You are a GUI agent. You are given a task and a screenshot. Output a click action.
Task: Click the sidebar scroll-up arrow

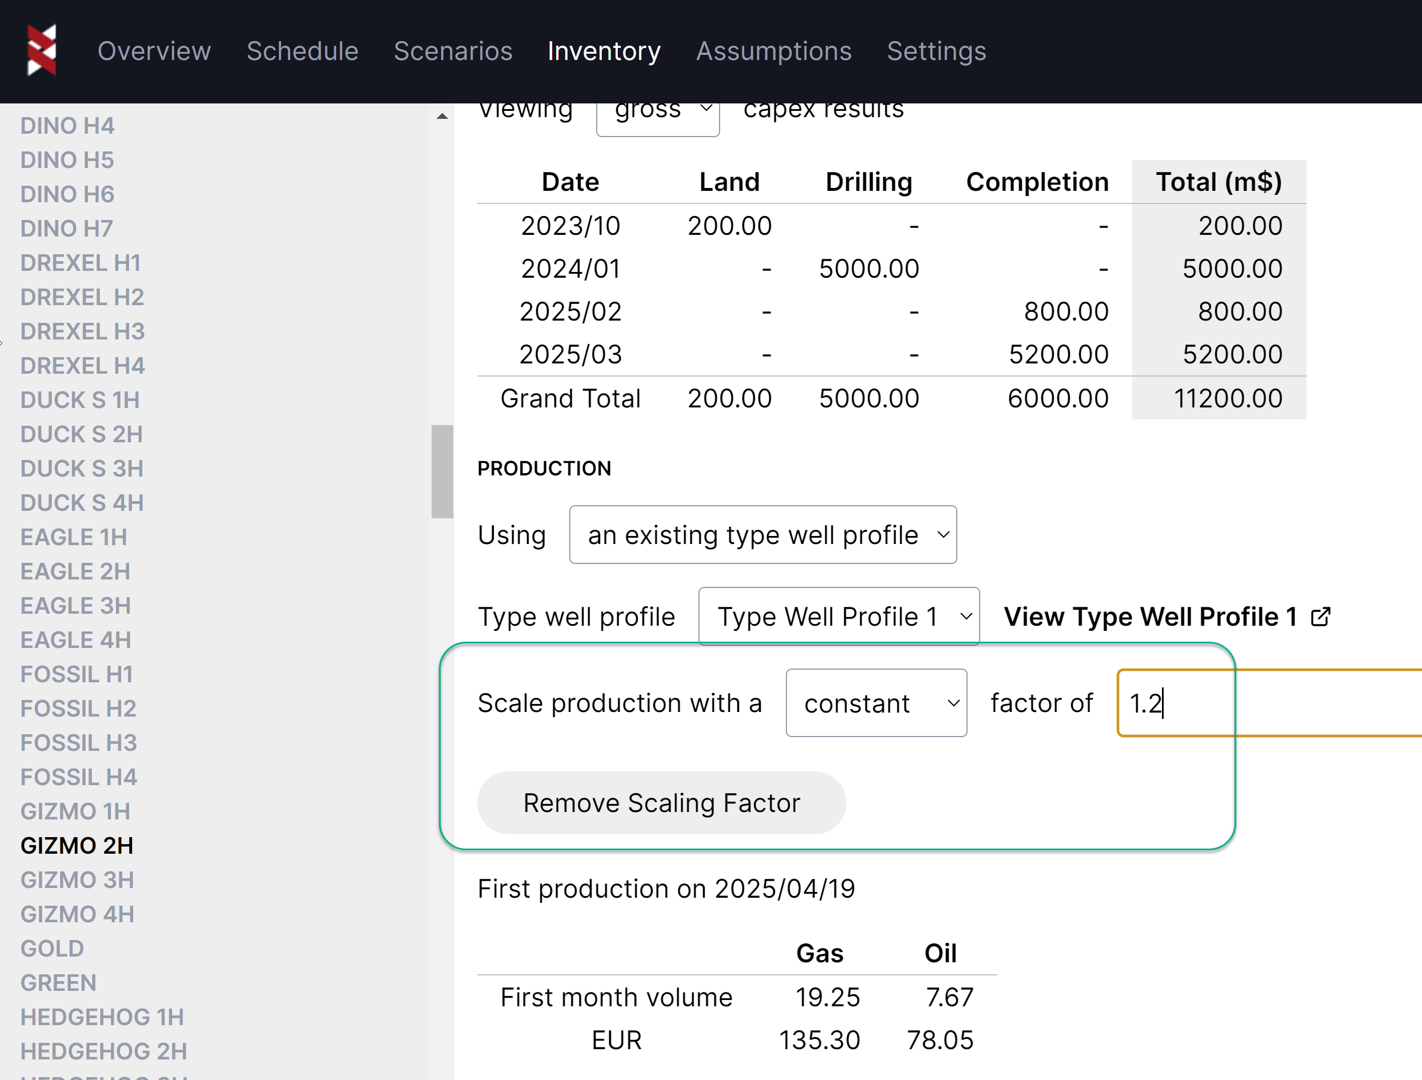coord(442,117)
